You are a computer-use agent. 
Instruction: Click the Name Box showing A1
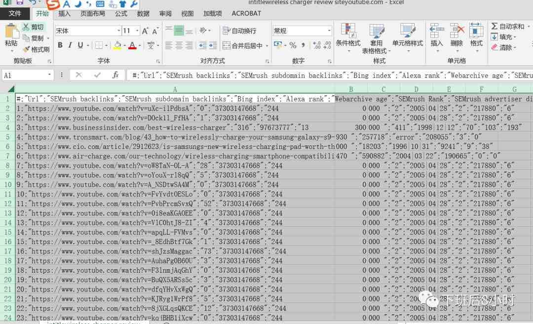[x=24, y=75]
